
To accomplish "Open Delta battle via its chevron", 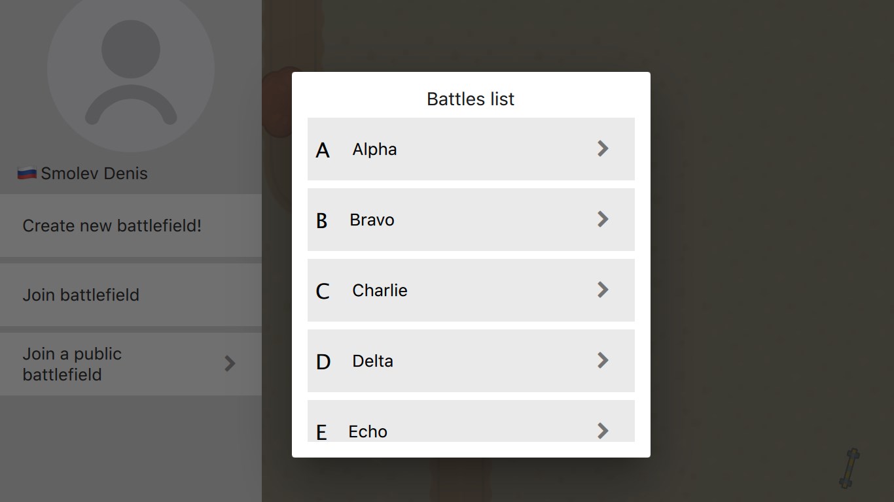I will point(603,361).
